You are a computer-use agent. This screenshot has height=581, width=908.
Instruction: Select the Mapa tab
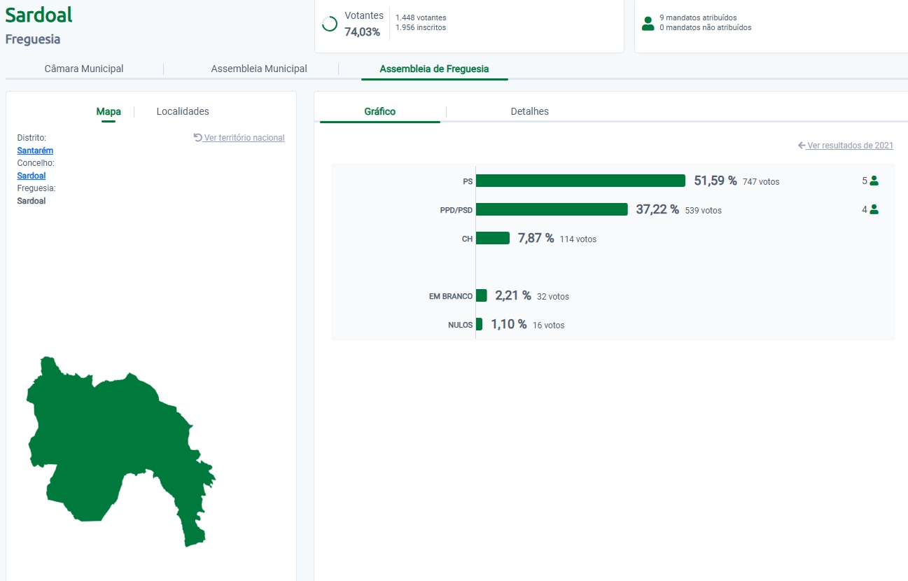pyautogui.click(x=109, y=111)
